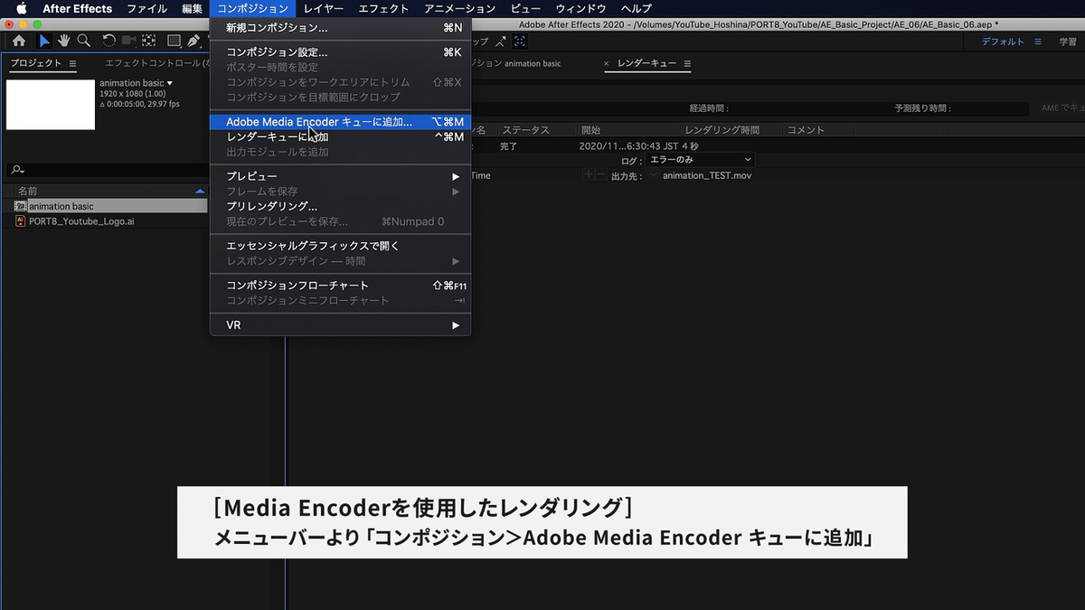Select the Hand tool
The height and width of the screenshot is (610, 1085).
pyautogui.click(x=64, y=41)
